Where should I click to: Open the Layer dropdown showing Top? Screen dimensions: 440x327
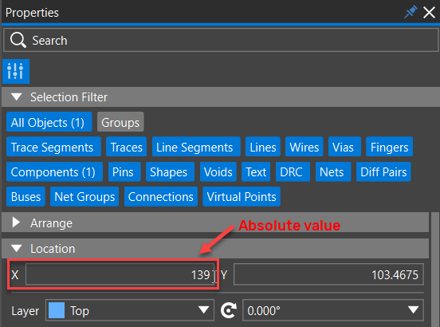130,310
